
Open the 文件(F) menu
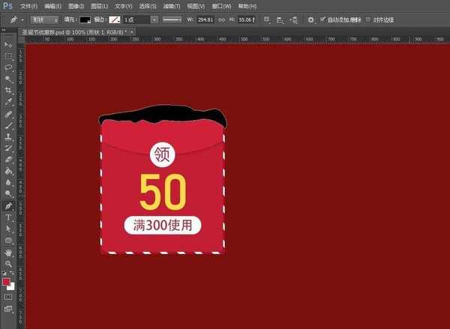pos(28,6)
